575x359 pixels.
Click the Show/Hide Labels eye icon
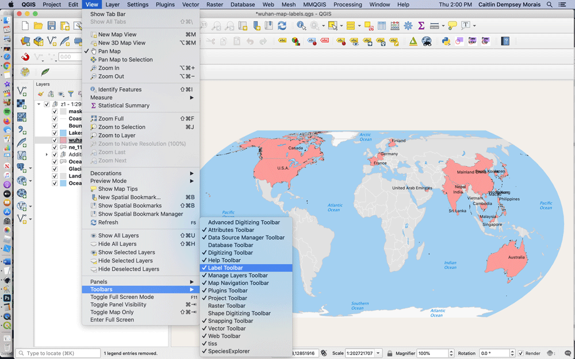(354, 41)
